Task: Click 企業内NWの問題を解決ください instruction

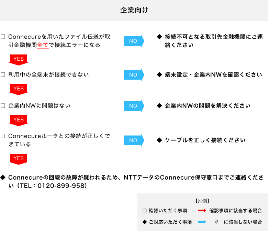Action: pos(208,106)
